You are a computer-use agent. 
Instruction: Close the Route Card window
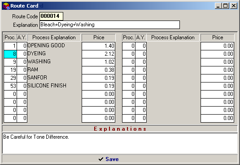click(234, 6)
